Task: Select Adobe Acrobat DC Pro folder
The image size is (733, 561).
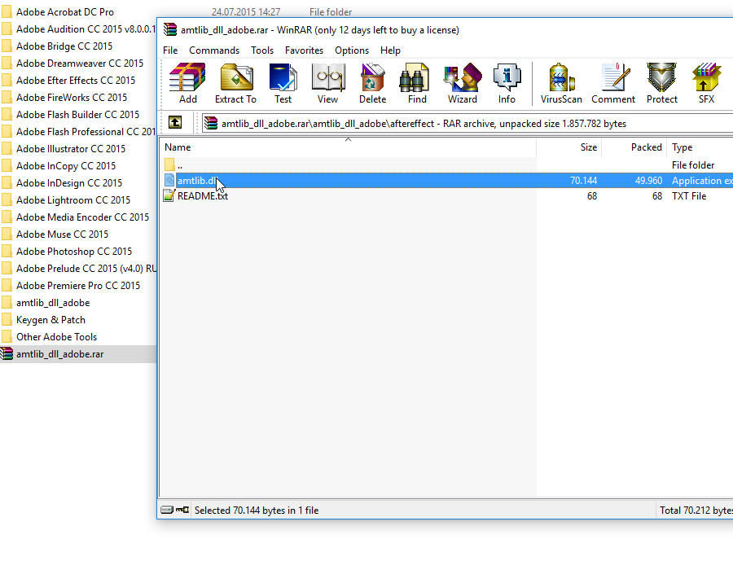Action: (x=65, y=12)
